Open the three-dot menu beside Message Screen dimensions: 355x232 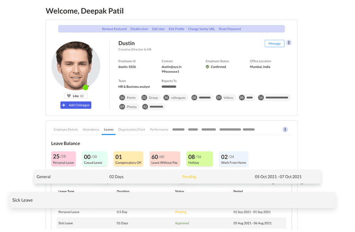coord(289,43)
